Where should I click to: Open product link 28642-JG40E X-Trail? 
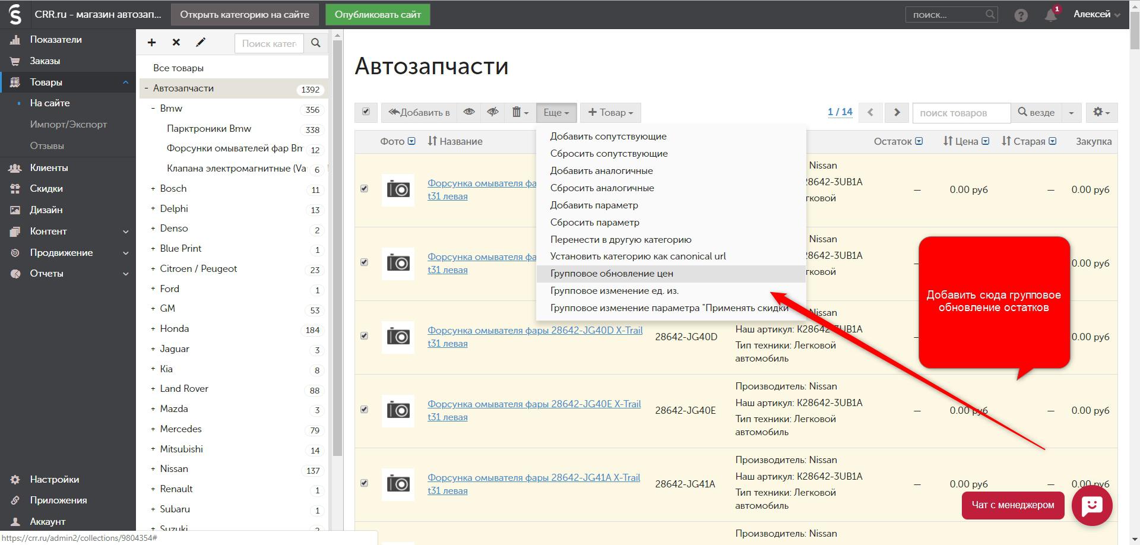[x=534, y=410]
